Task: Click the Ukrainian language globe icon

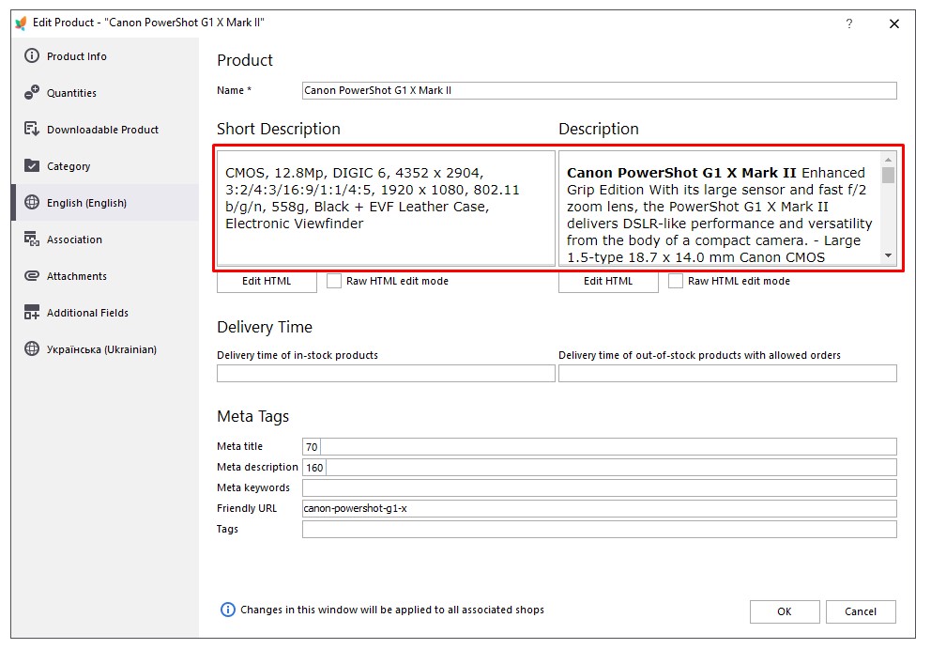Action: (x=32, y=348)
